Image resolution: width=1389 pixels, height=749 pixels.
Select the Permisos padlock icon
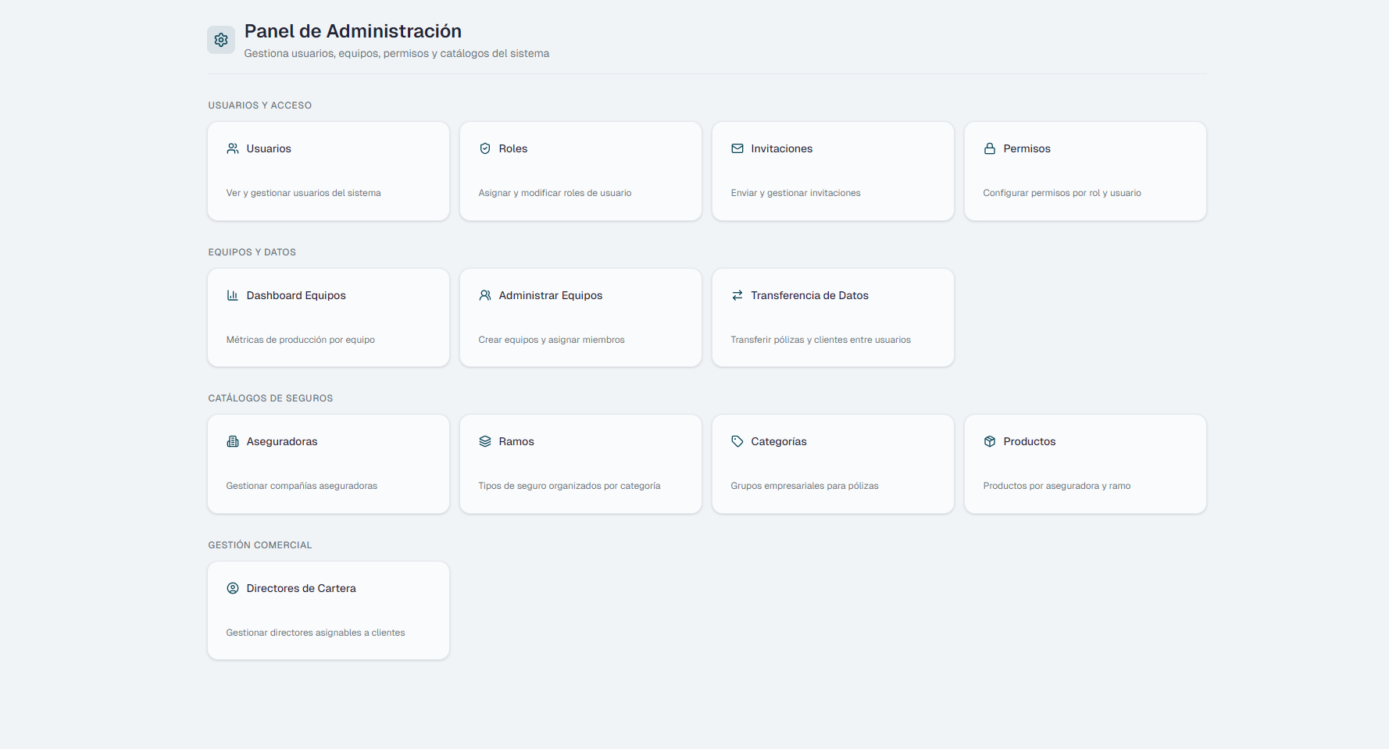(x=990, y=148)
